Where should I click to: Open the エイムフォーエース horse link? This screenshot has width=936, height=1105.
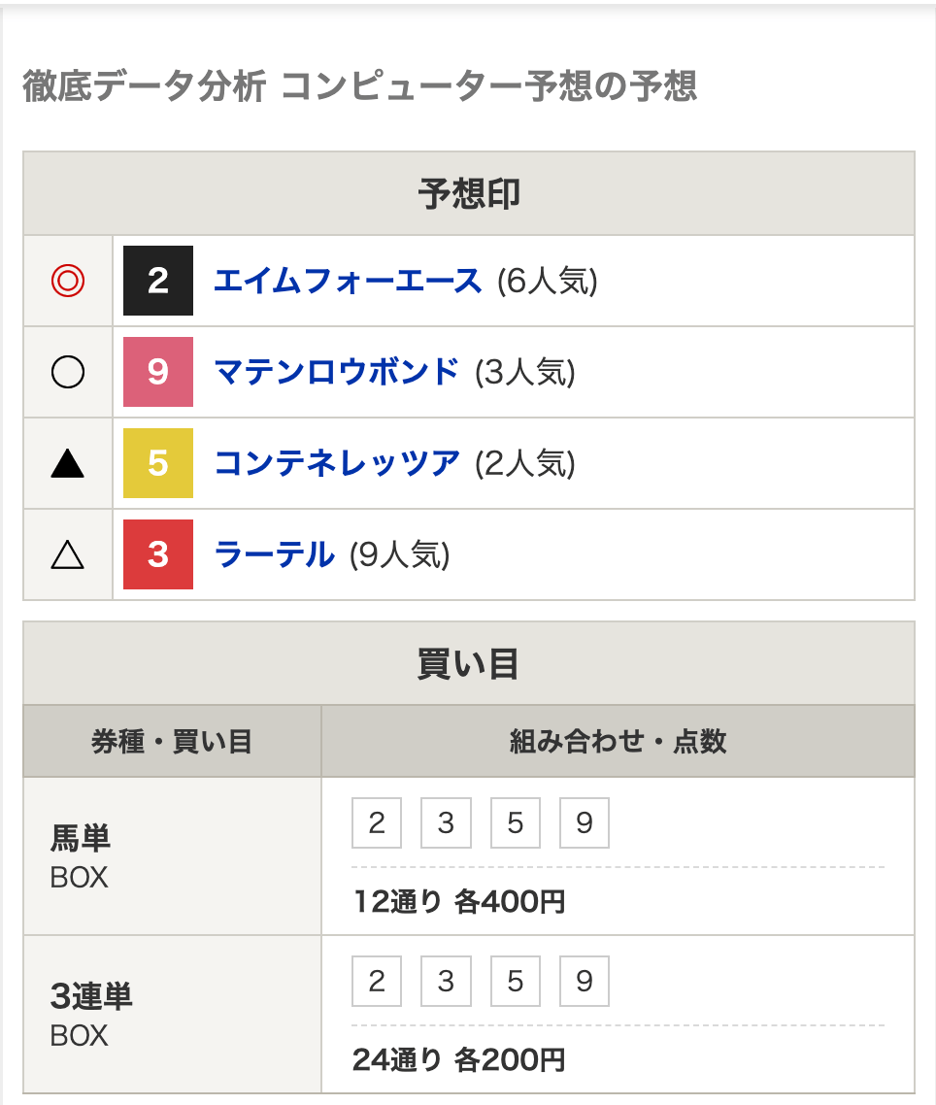pos(349,281)
